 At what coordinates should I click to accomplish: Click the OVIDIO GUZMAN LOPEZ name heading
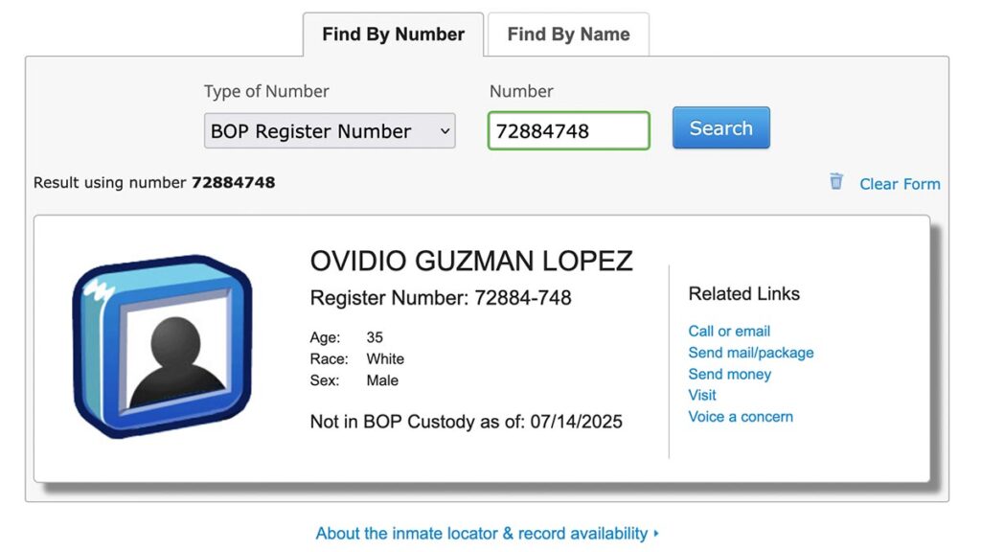(x=471, y=261)
